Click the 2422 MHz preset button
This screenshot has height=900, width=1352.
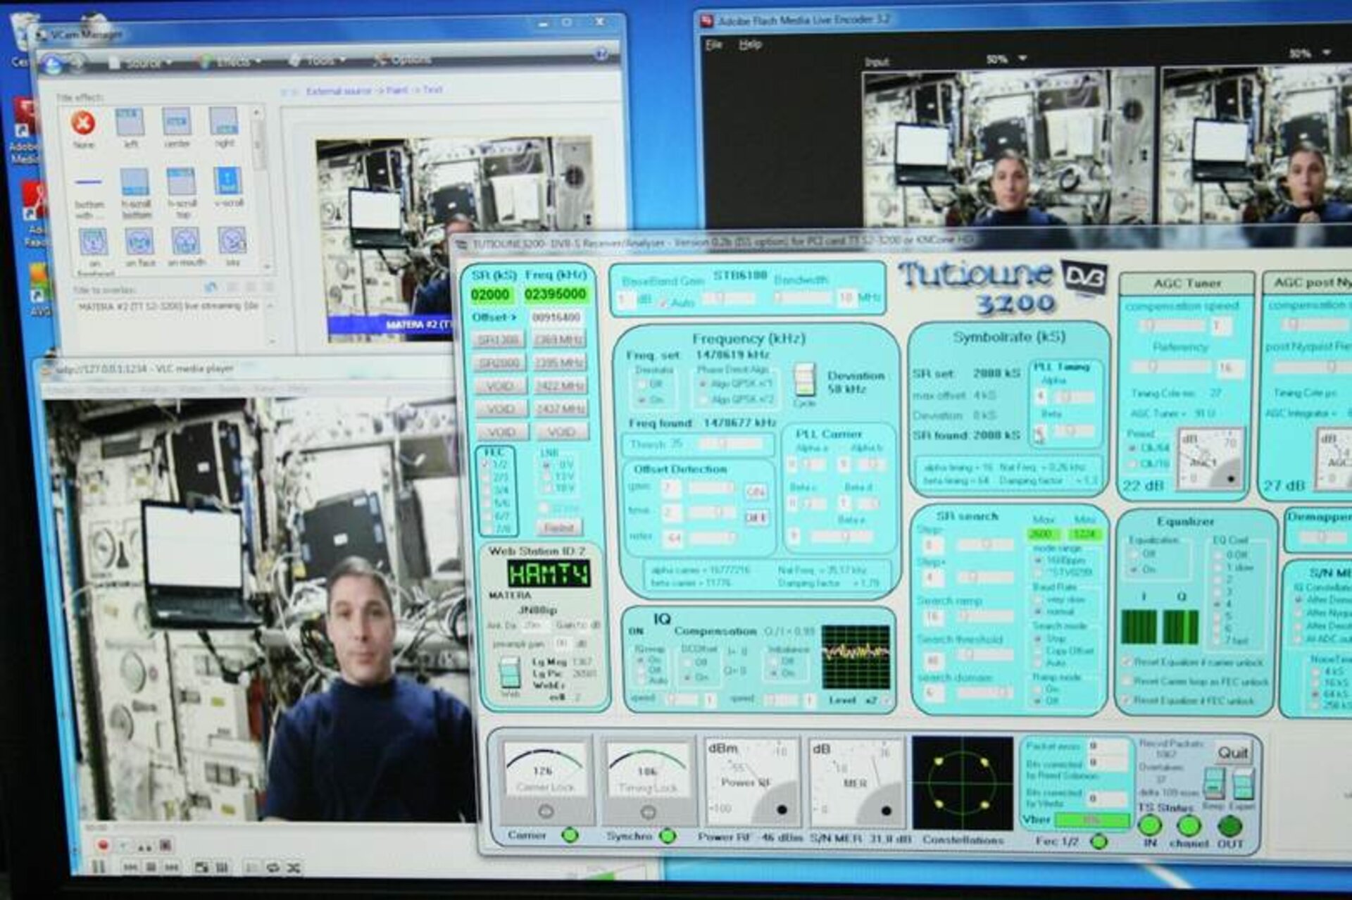559,386
